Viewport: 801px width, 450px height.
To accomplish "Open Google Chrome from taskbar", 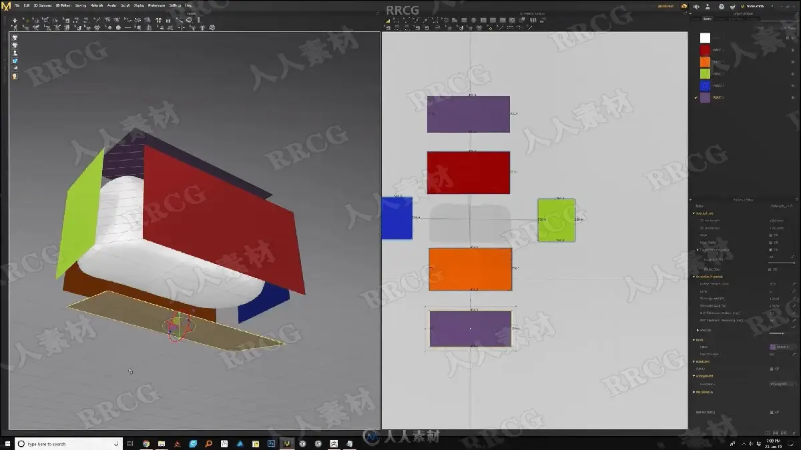I will 146,443.
